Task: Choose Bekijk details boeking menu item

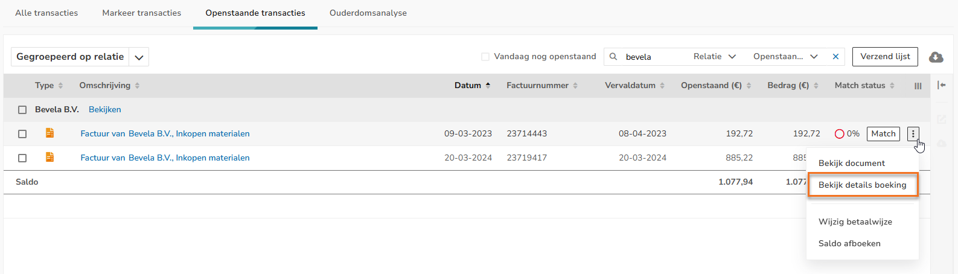Action: [862, 185]
